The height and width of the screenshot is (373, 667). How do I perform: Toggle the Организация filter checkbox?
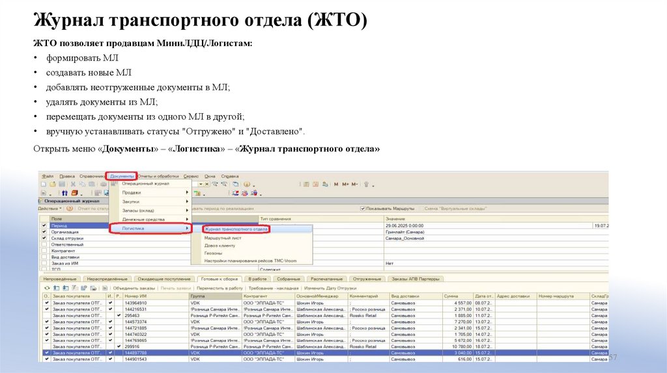pyautogui.click(x=44, y=232)
